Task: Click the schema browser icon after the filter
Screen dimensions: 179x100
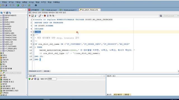Action: coord(7,13)
